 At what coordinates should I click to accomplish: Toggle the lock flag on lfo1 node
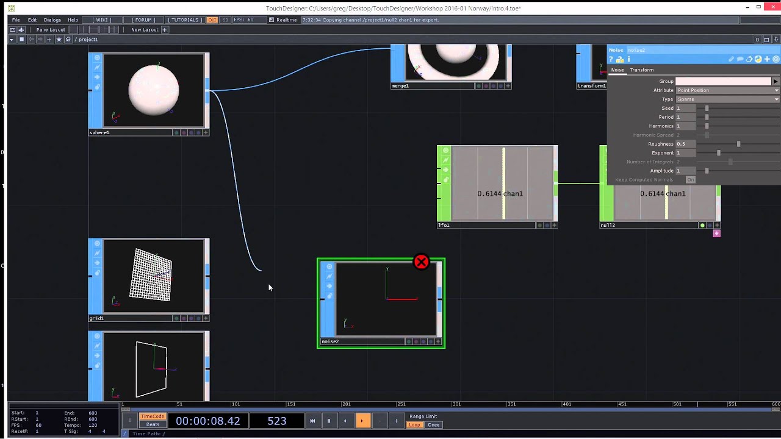coord(445,179)
